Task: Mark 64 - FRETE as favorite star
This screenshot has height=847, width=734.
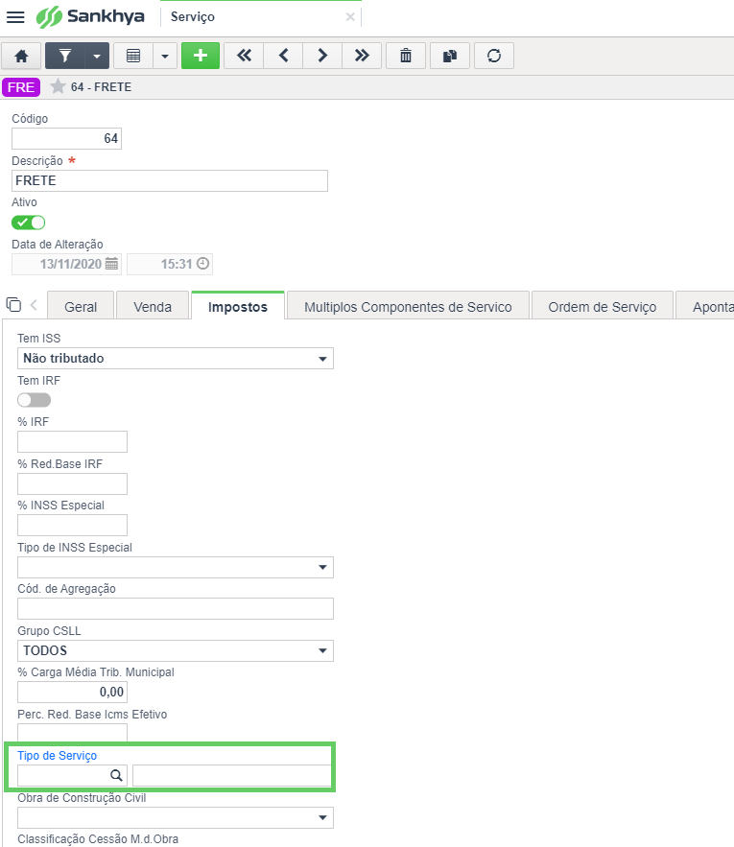Action: (x=58, y=86)
